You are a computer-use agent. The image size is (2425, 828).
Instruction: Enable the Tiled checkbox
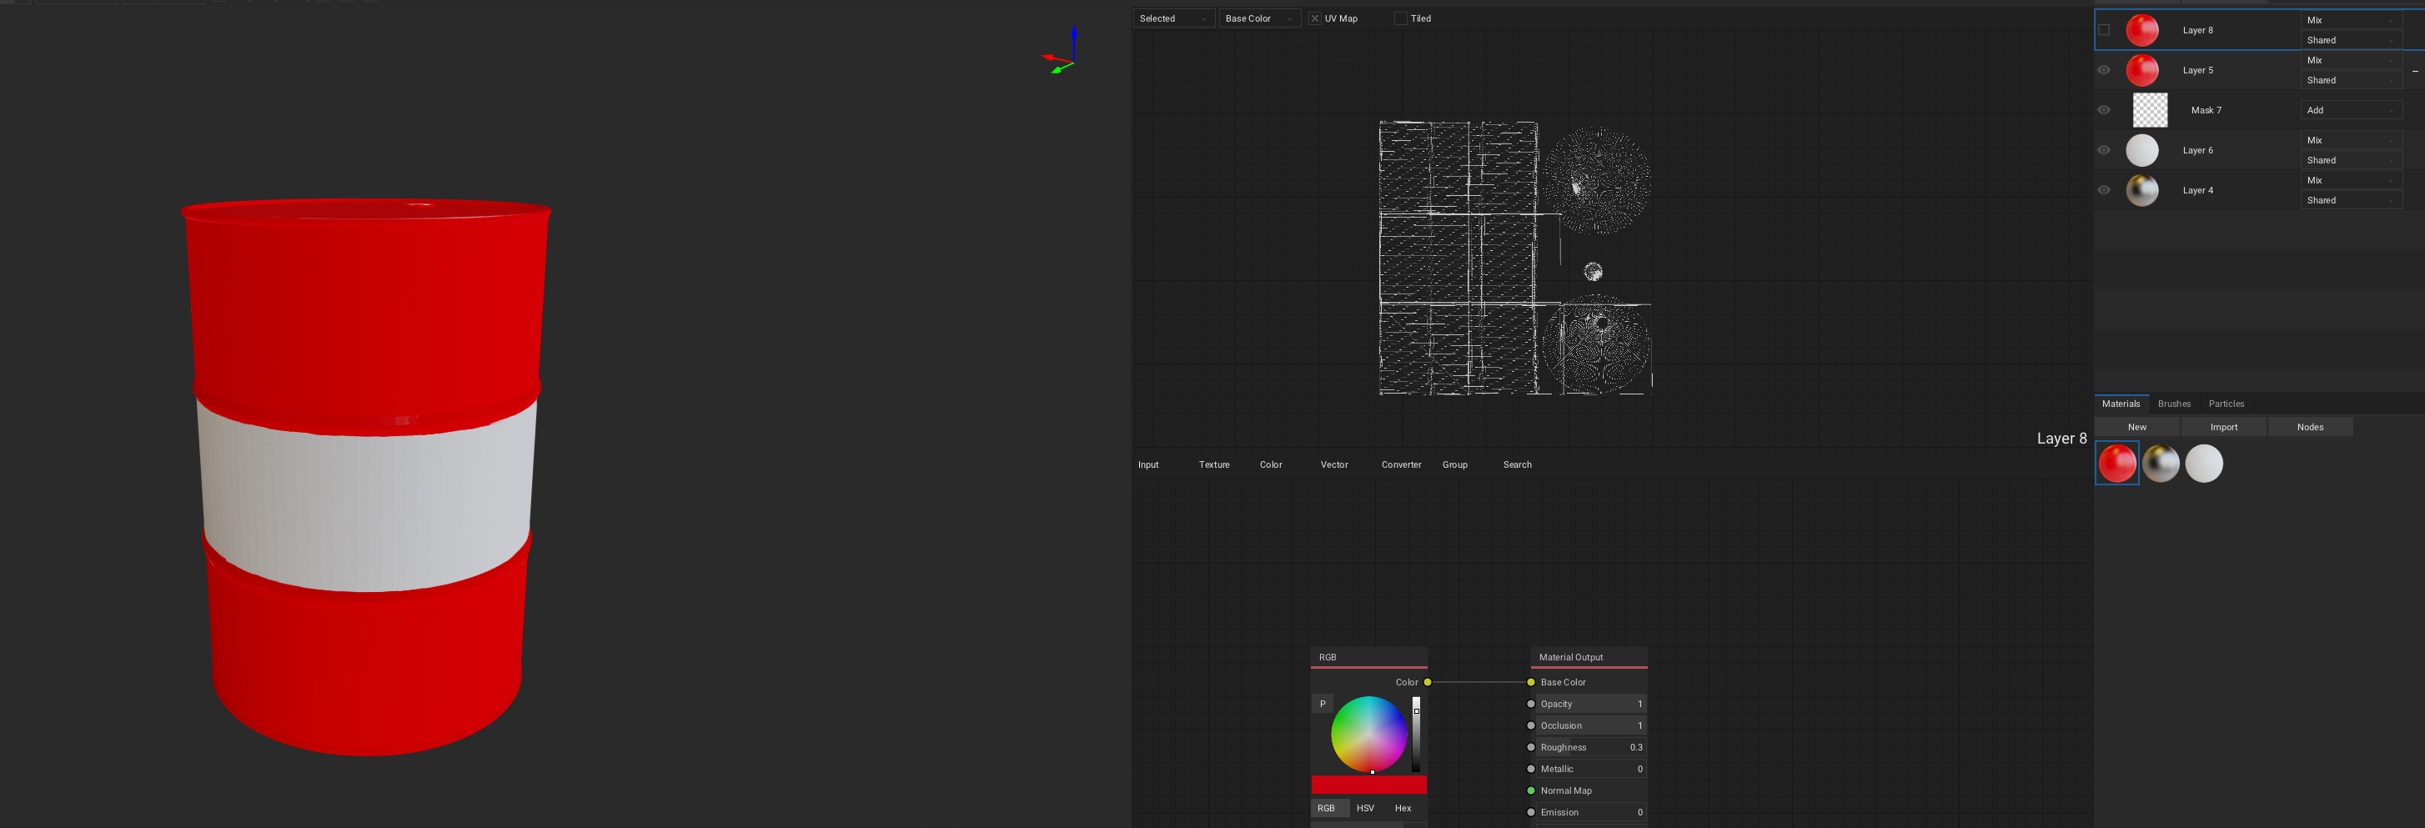point(1401,19)
